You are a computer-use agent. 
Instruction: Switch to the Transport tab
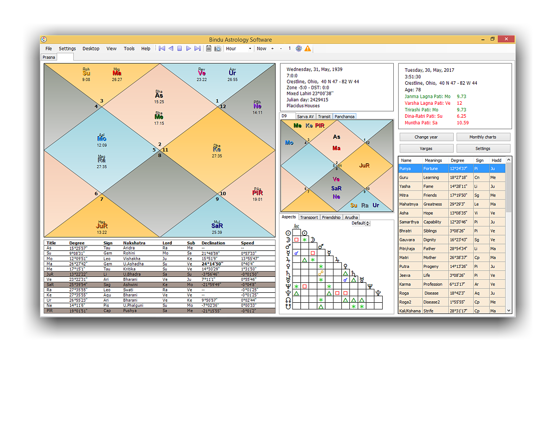coord(309,217)
